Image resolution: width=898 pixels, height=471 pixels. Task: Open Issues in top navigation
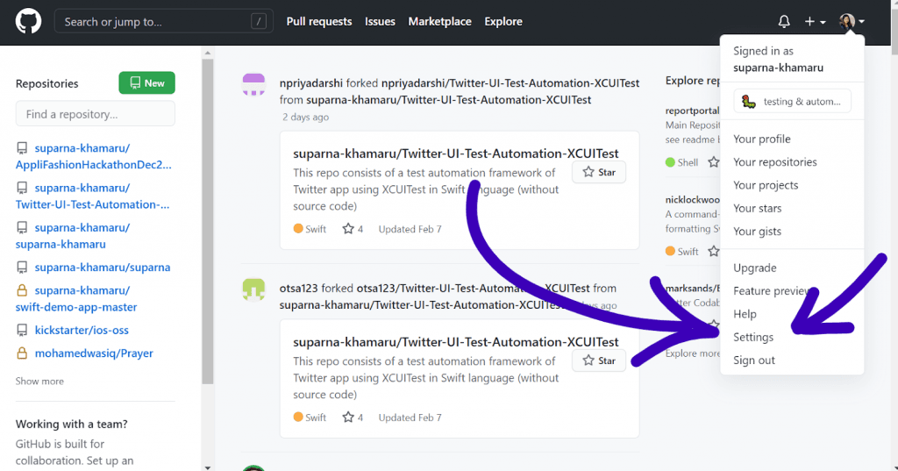[x=380, y=22]
